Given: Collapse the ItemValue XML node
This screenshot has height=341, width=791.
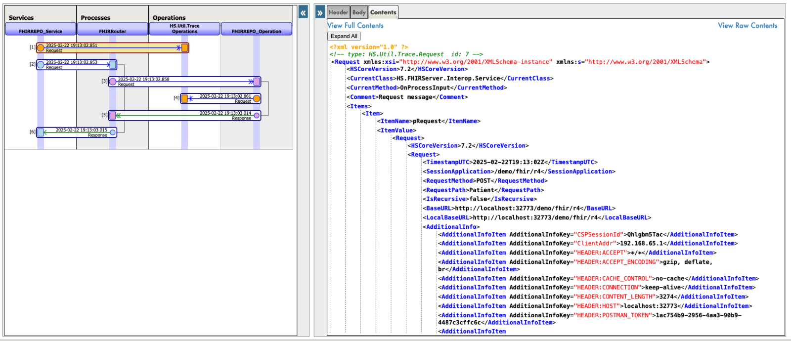Looking at the screenshot, I should pyautogui.click(x=397, y=130).
